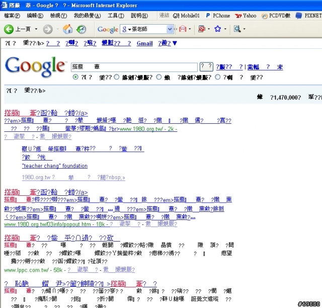Viewport: 322px width, 308px height.
Task: Open the dropdown beside the red envelope icon
Action: 190,29
